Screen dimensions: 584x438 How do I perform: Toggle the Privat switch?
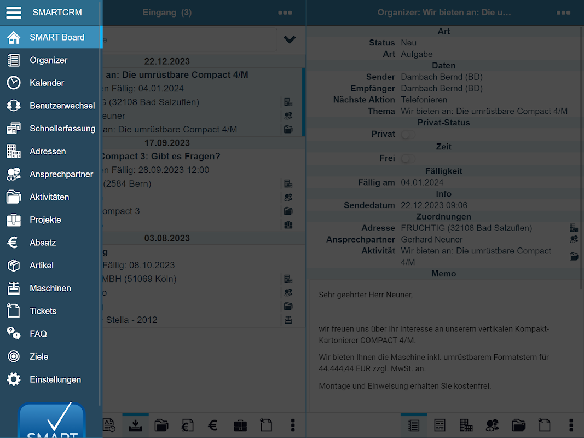click(408, 134)
